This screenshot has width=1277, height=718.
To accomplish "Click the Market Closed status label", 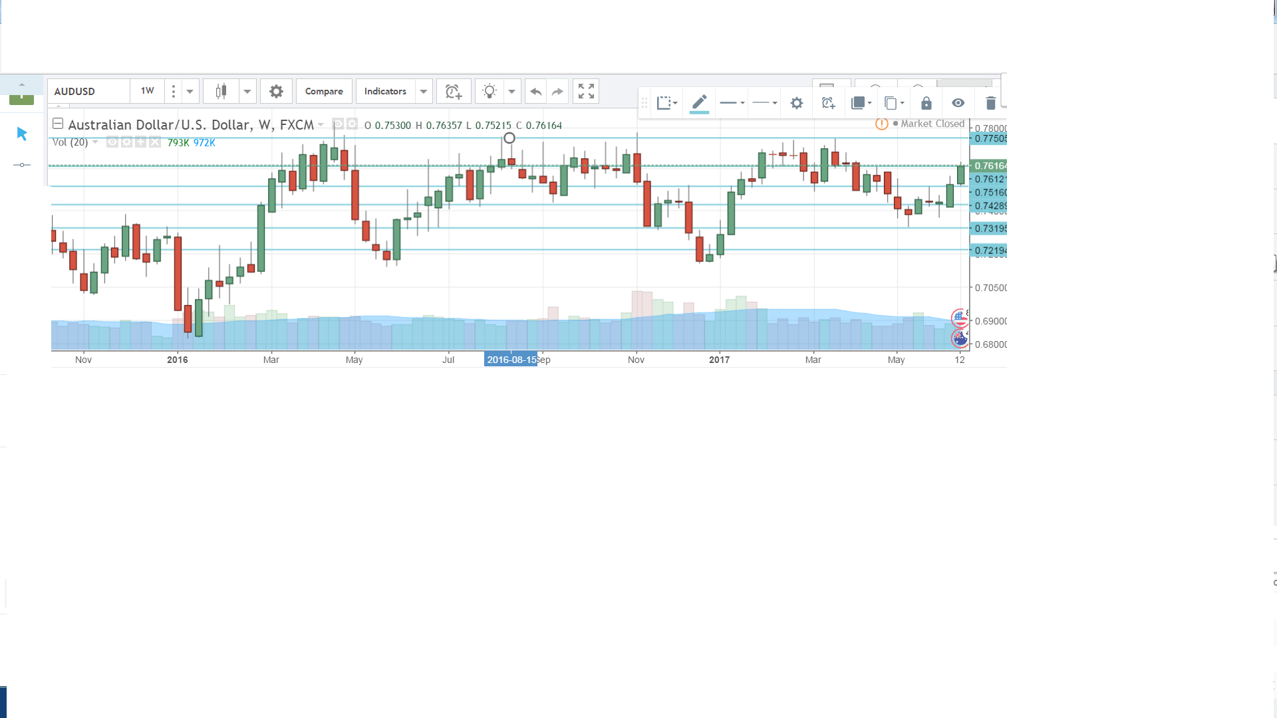I will pyautogui.click(x=932, y=124).
